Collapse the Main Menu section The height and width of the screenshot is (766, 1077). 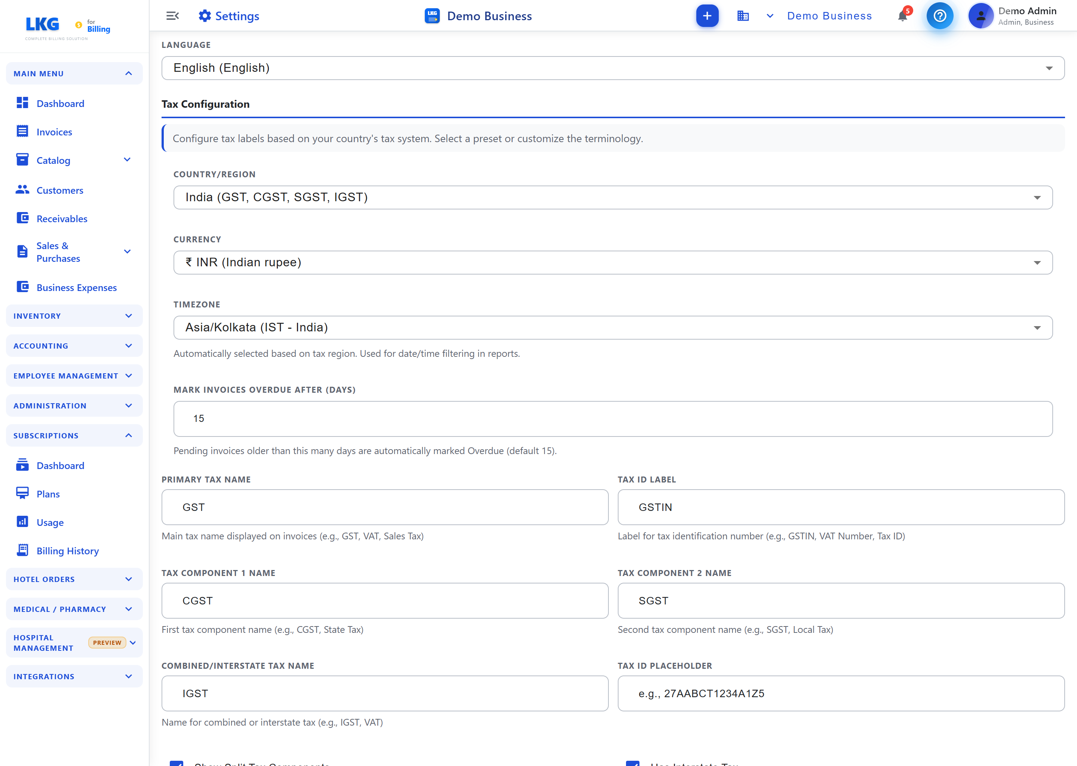[74, 74]
